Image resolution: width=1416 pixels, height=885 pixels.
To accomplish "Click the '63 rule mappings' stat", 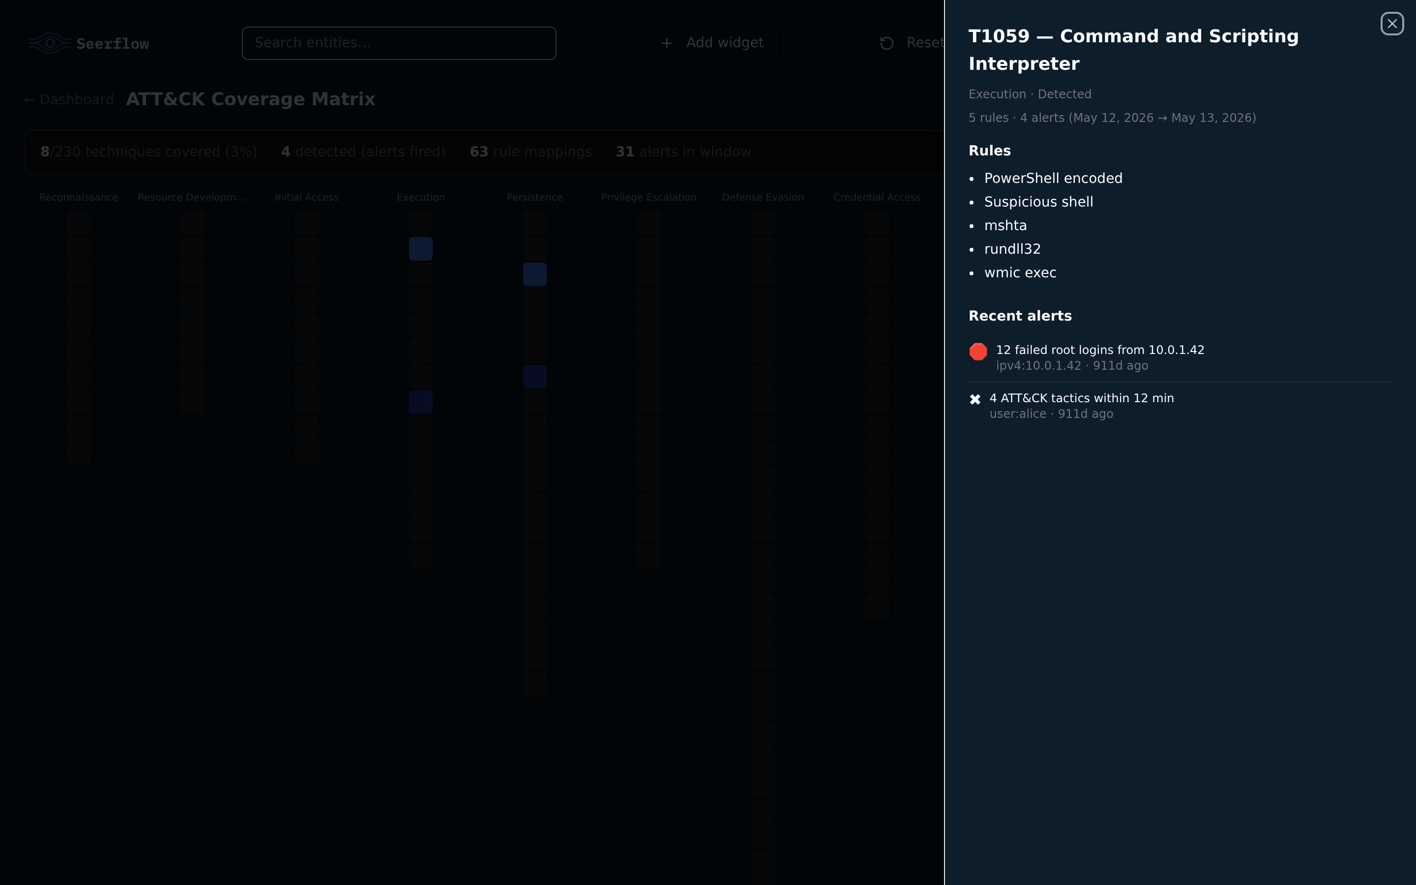I will [x=531, y=152].
